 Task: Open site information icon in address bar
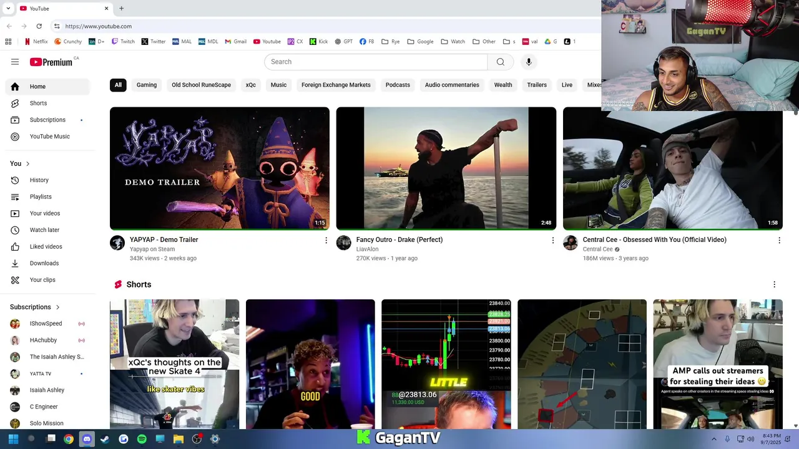click(57, 26)
